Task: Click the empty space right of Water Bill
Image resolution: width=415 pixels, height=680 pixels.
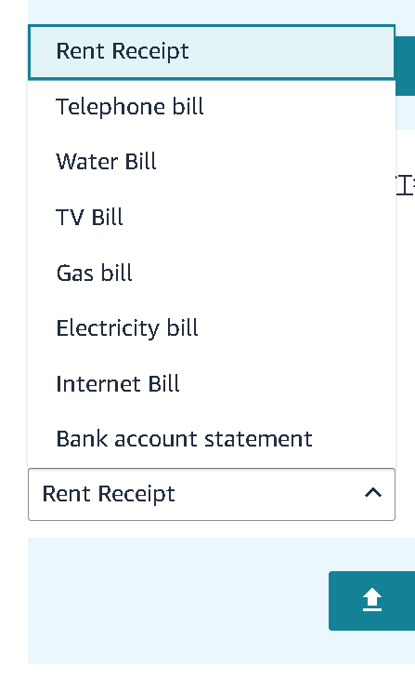Action: (x=275, y=162)
